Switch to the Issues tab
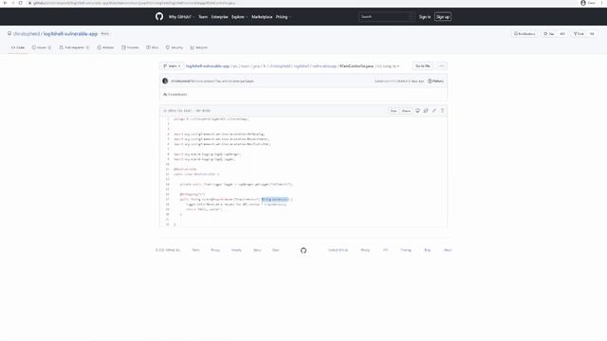This screenshot has width=607, height=341. pos(42,47)
